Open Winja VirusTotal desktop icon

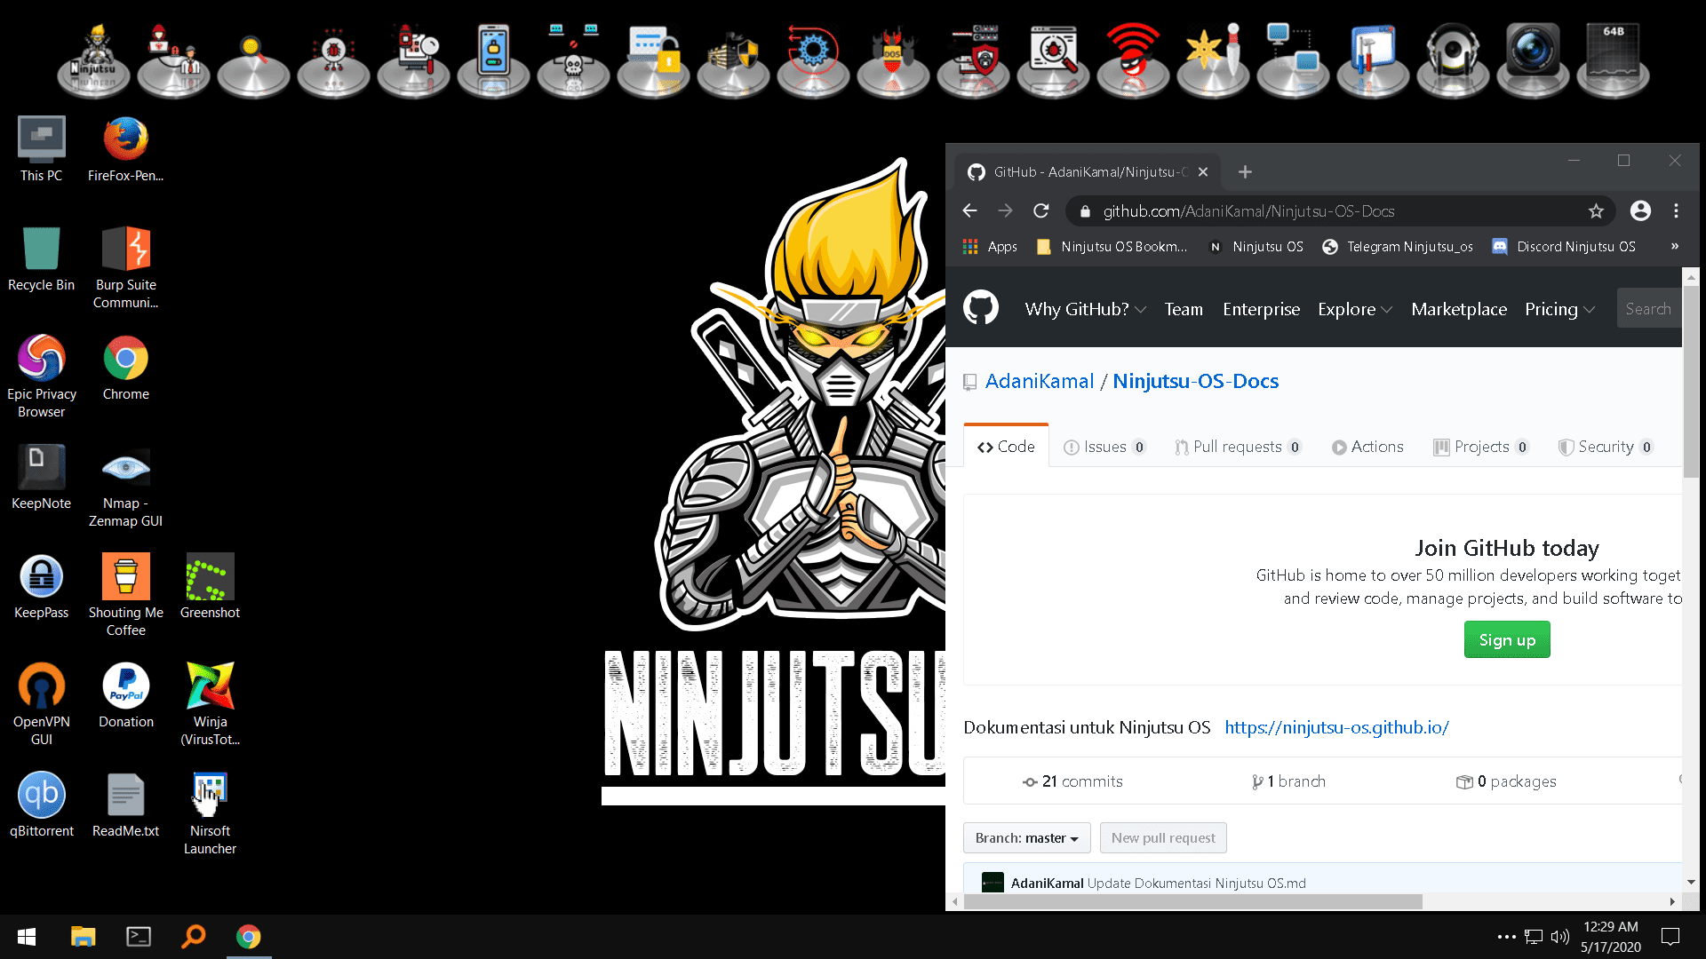click(210, 704)
